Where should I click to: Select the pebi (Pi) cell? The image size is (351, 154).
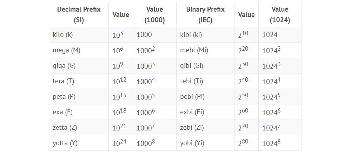click(x=205, y=97)
